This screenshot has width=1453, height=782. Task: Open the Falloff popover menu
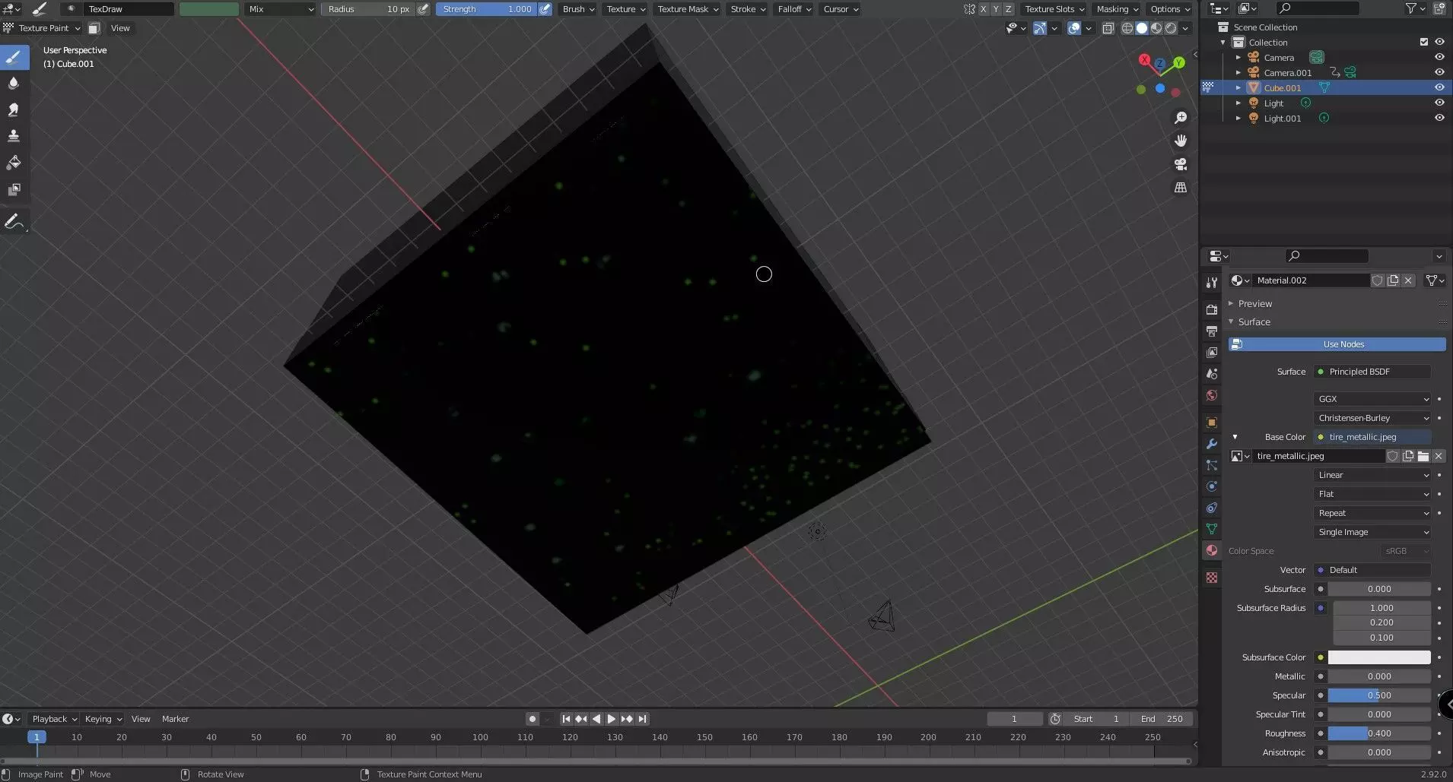pyautogui.click(x=793, y=9)
